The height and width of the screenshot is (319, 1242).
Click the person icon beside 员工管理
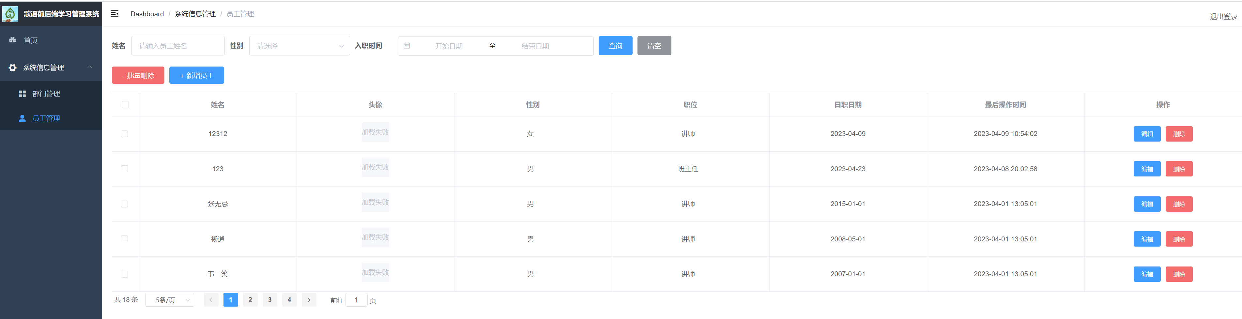(22, 118)
